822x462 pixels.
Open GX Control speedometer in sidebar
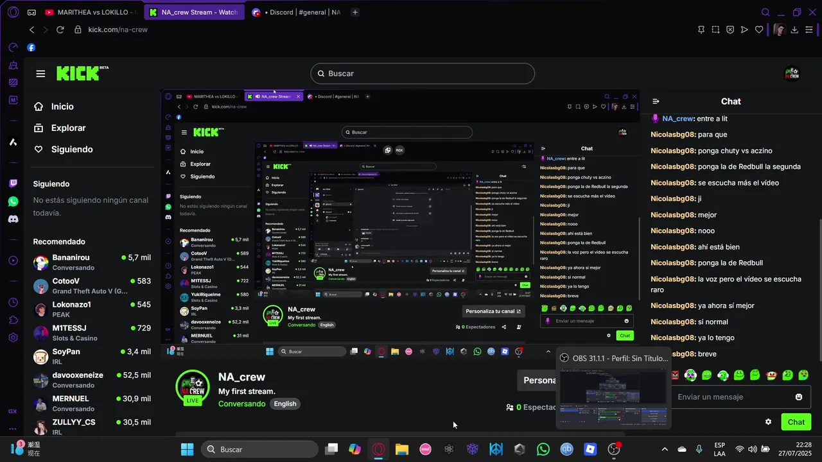tap(13, 47)
